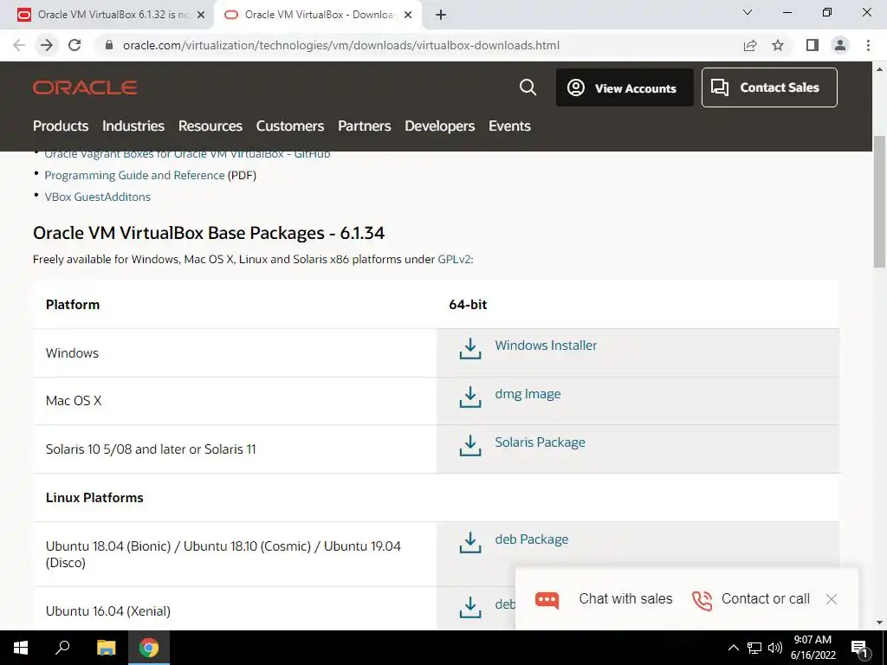Click Contact or call

click(x=766, y=598)
